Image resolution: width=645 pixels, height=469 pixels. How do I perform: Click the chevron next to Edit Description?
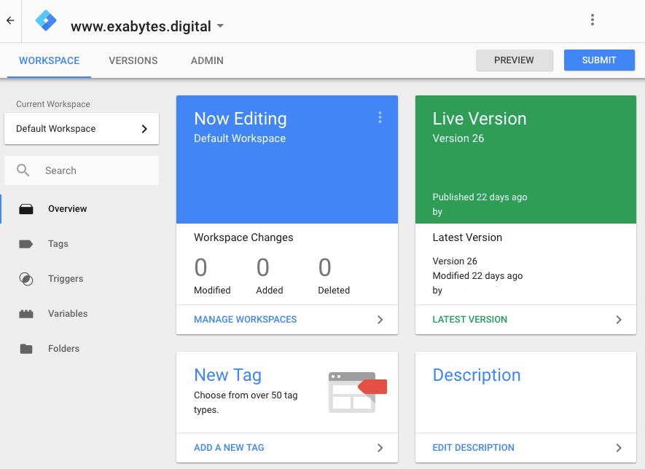(x=619, y=448)
